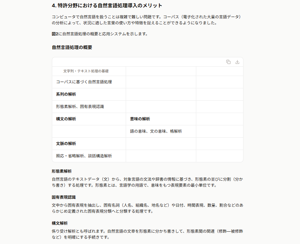Click the 自然言語処理の概要 subheading
Viewport: 300px width, 244px height.
(x=72, y=47)
